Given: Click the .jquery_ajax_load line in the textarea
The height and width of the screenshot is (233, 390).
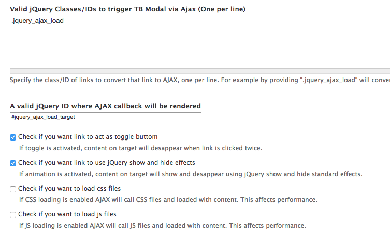Looking at the screenshot, I should [x=37, y=21].
